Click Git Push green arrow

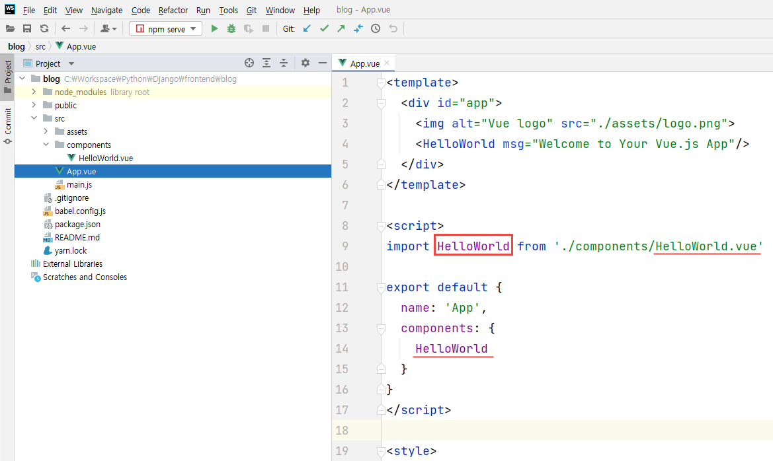[x=341, y=28]
